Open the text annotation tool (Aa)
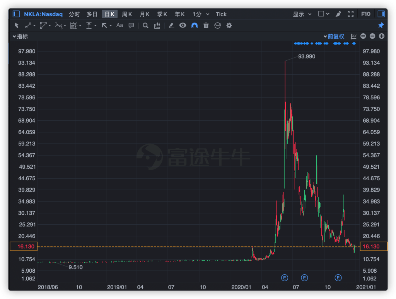Viewport: 396px width, 299px height. click(x=119, y=26)
